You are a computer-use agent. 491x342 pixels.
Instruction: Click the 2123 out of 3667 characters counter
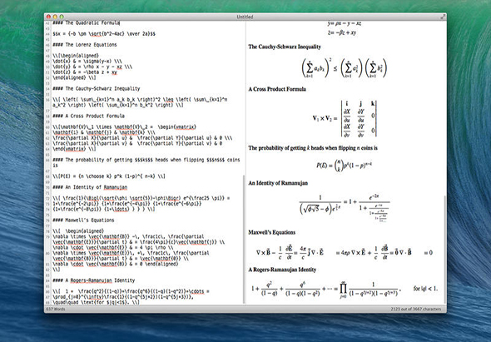tap(416, 309)
